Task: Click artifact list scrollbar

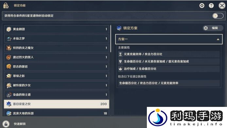Action: tap(111, 39)
